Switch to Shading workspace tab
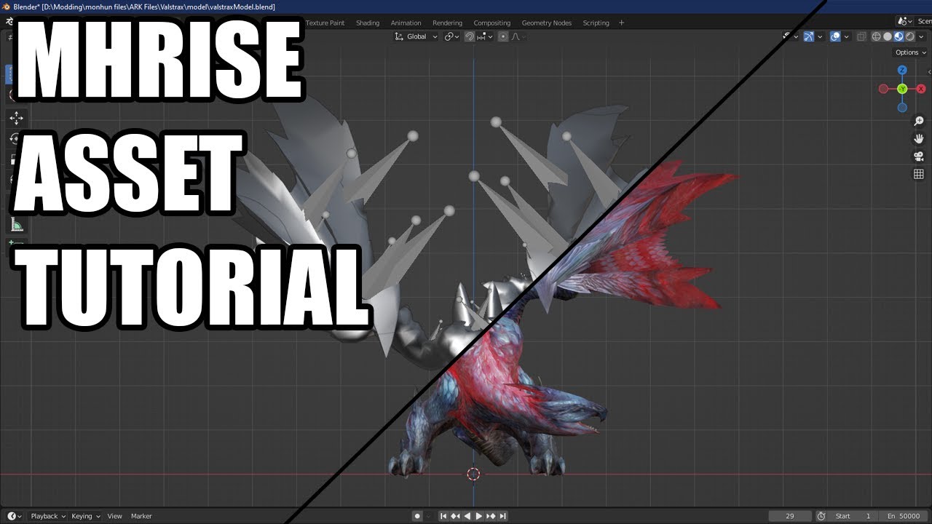Viewport: 932px width, 524px height. tap(368, 23)
